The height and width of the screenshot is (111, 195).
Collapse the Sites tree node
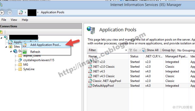[x=6, y=47]
